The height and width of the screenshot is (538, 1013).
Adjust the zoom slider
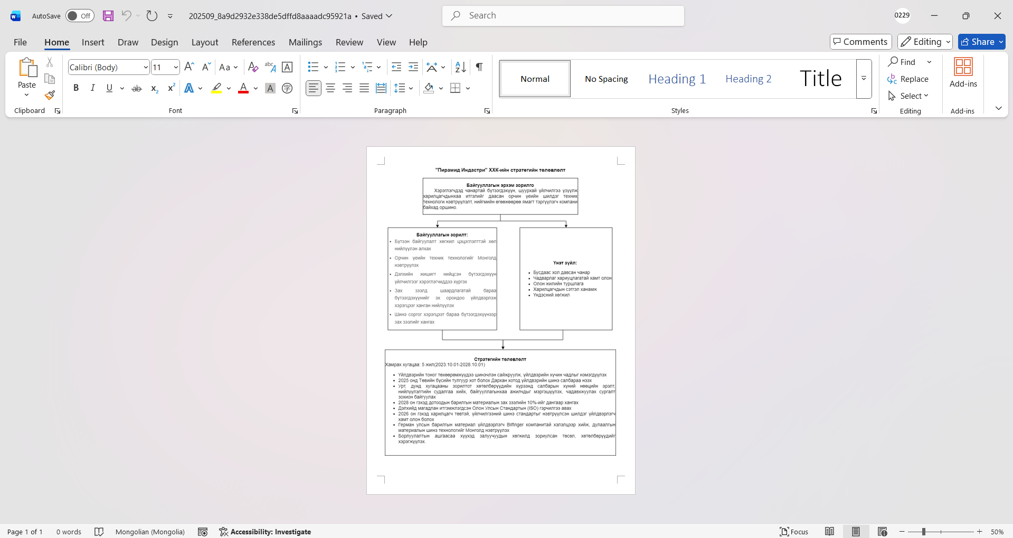pos(924,532)
